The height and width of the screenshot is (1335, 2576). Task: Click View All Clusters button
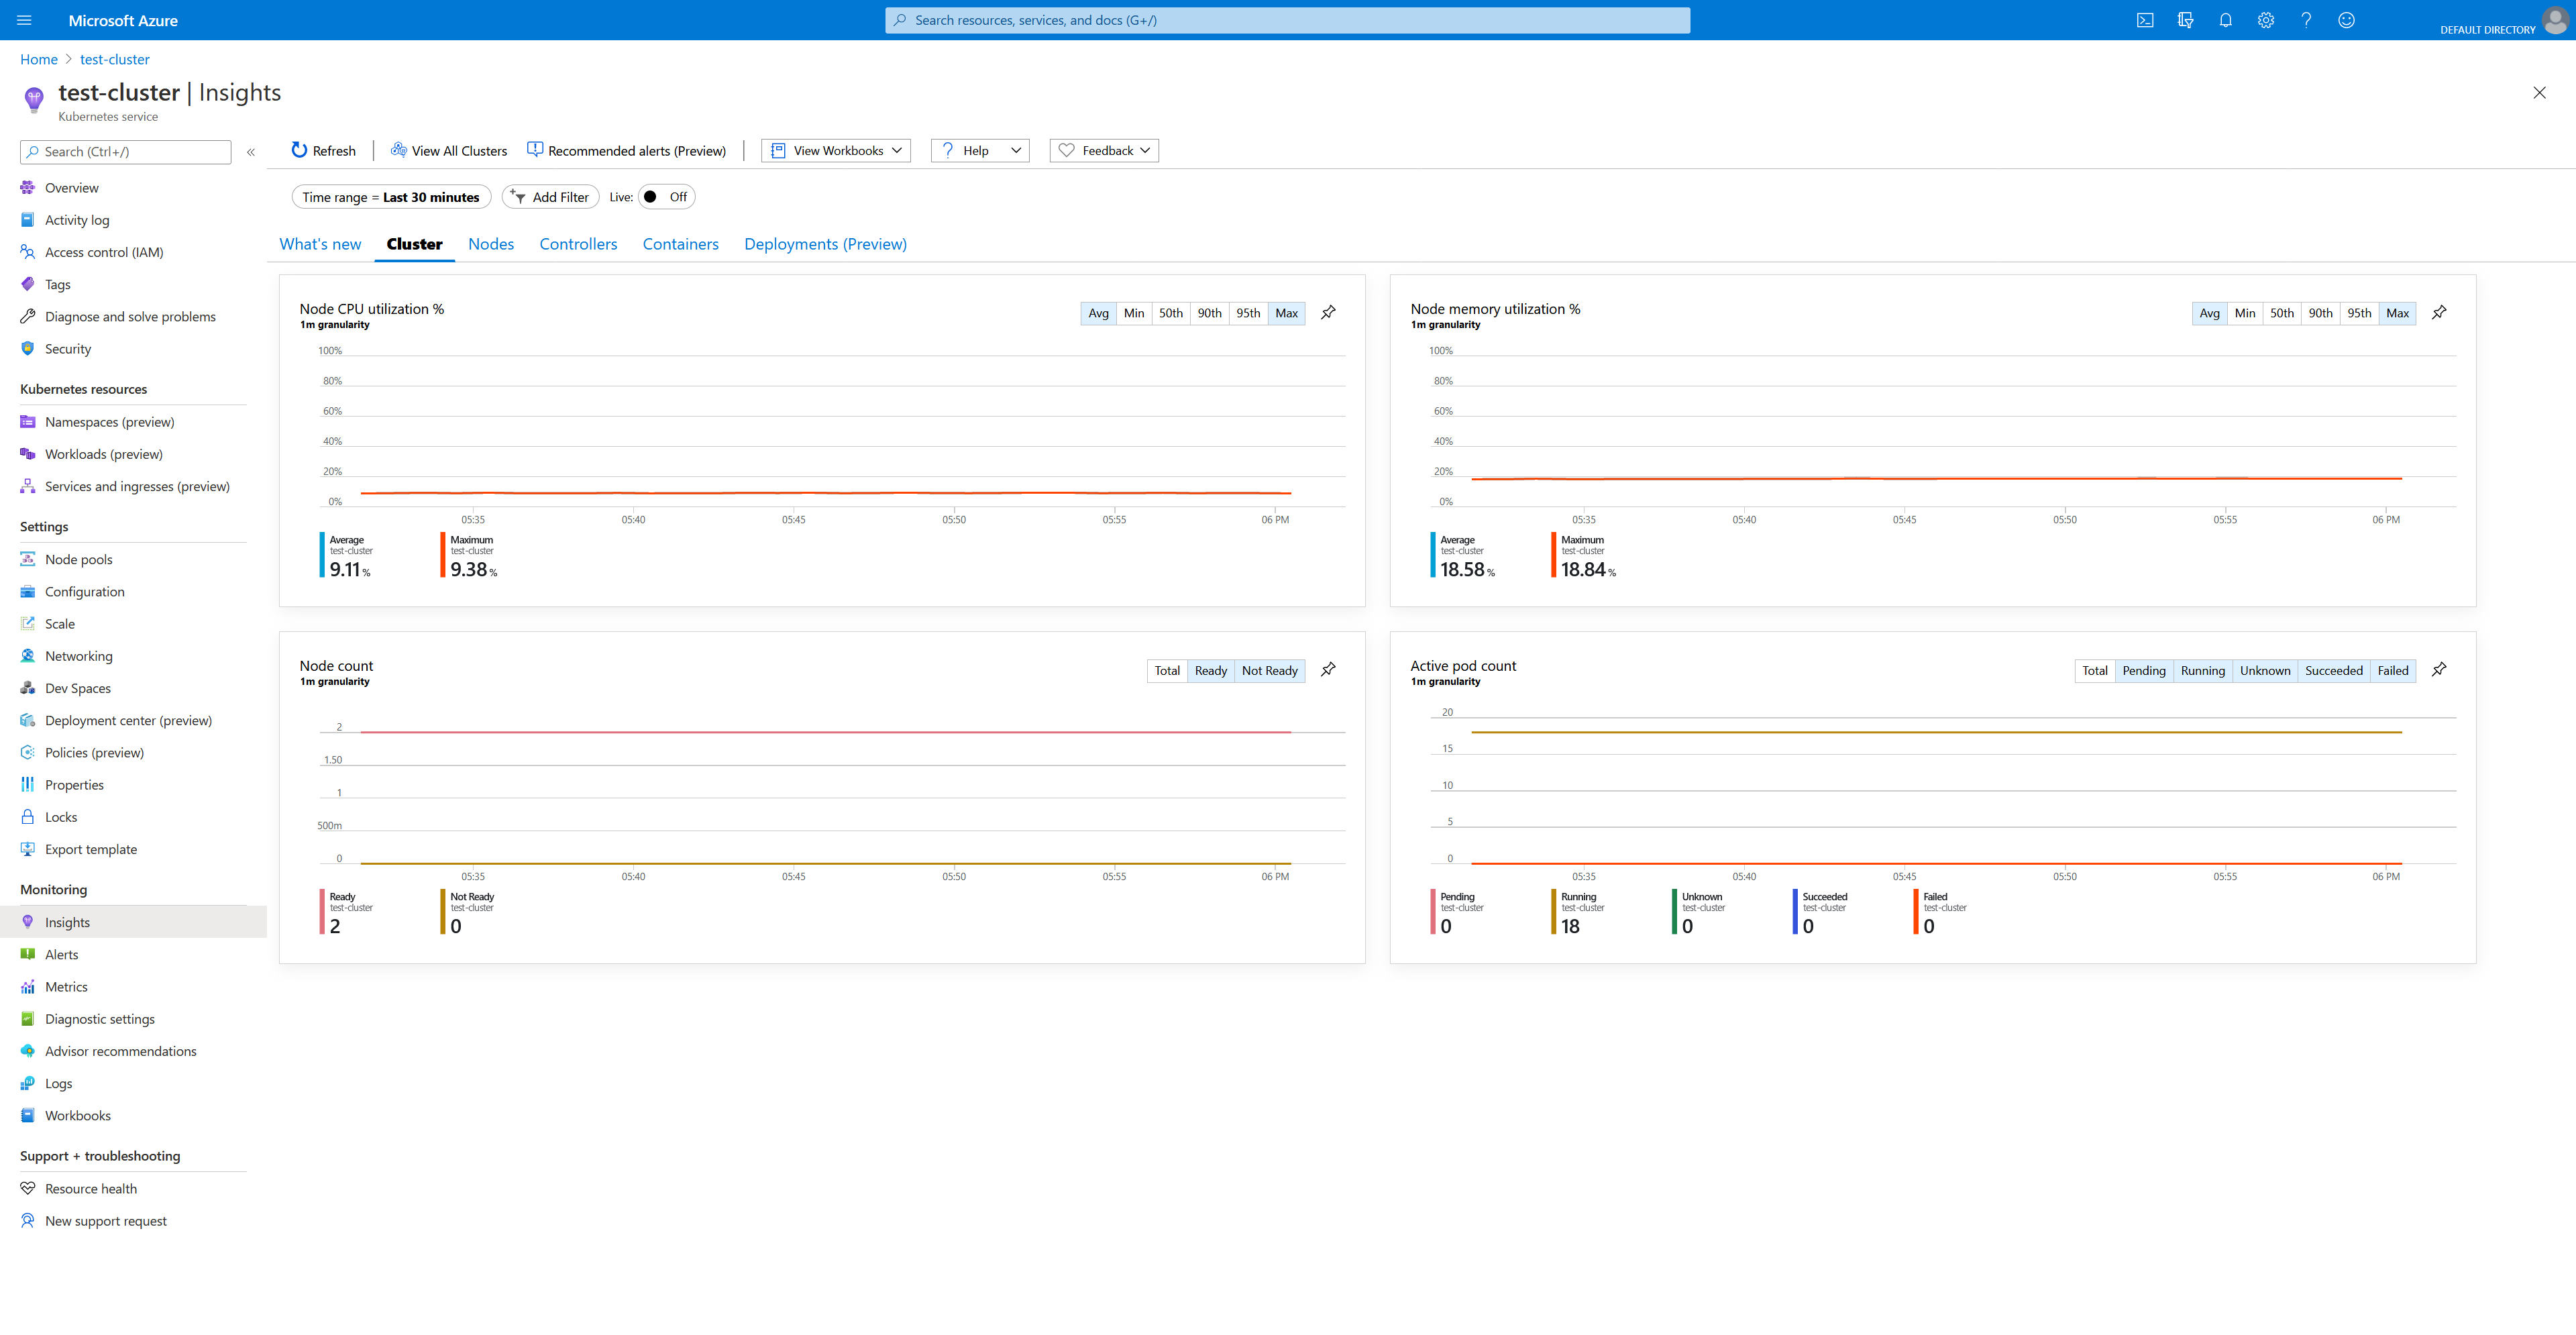pyautogui.click(x=449, y=151)
